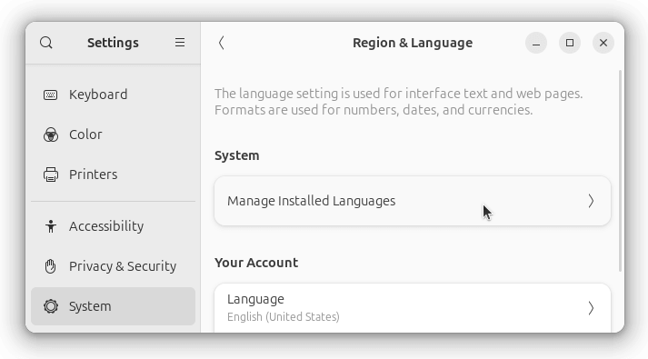Screen dimensions: 648x359
Task: Click the language setting description paragraph
Action: click(x=398, y=102)
